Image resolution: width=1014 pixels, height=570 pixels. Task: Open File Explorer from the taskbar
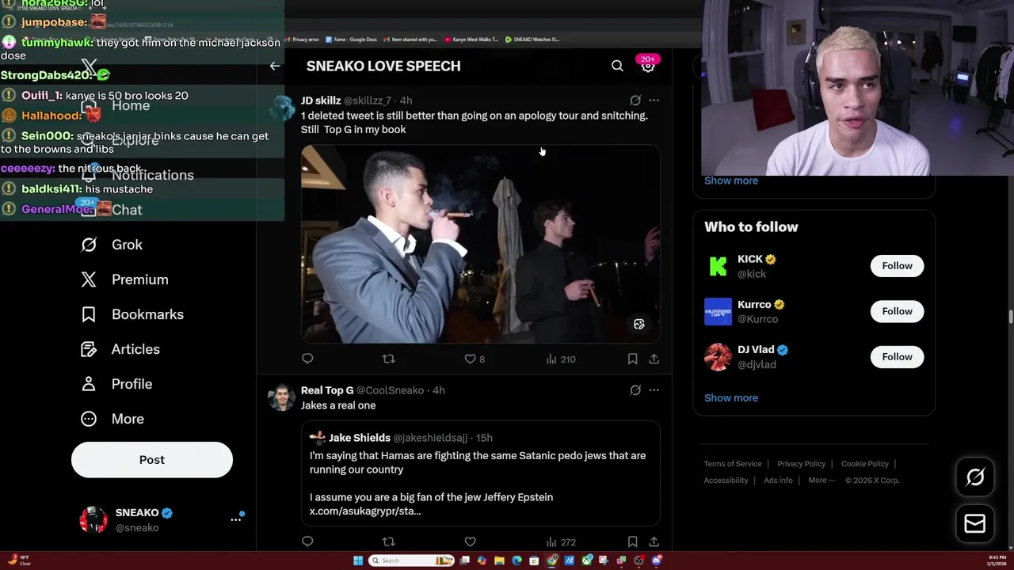[499, 560]
